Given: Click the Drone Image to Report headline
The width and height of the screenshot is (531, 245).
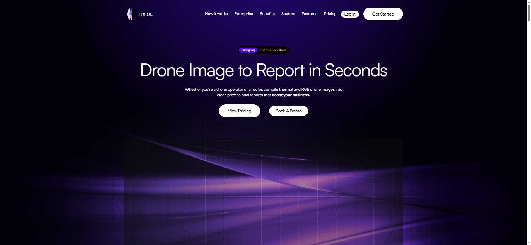Looking at the screenshot, I should coord(263,70).
